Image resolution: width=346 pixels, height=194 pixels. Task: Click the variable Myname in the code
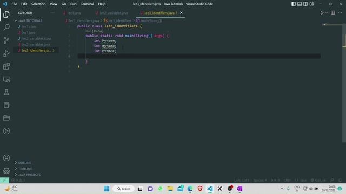pyautogui.click(x=108, y=41)
